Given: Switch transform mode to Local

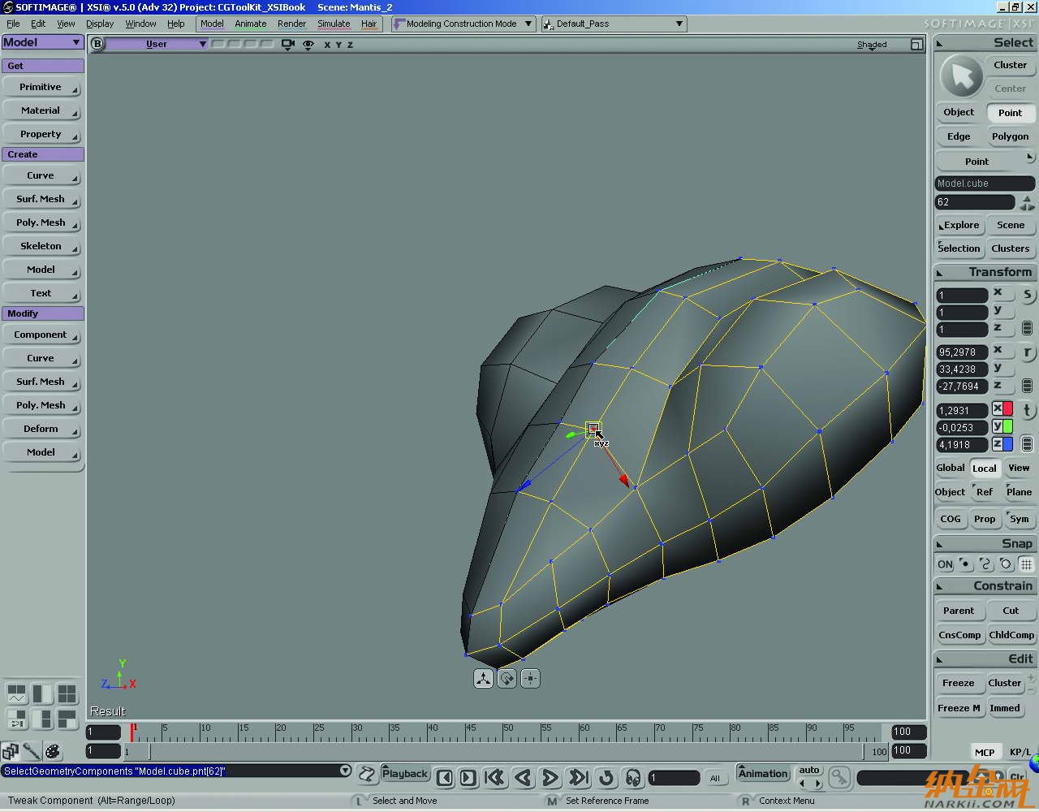Looking at the screenshot, I should 985,469.
